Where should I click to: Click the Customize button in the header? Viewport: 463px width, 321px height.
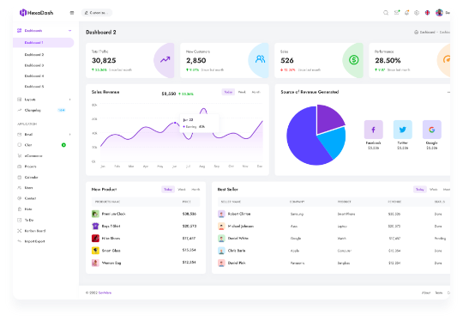click(97, 13)
